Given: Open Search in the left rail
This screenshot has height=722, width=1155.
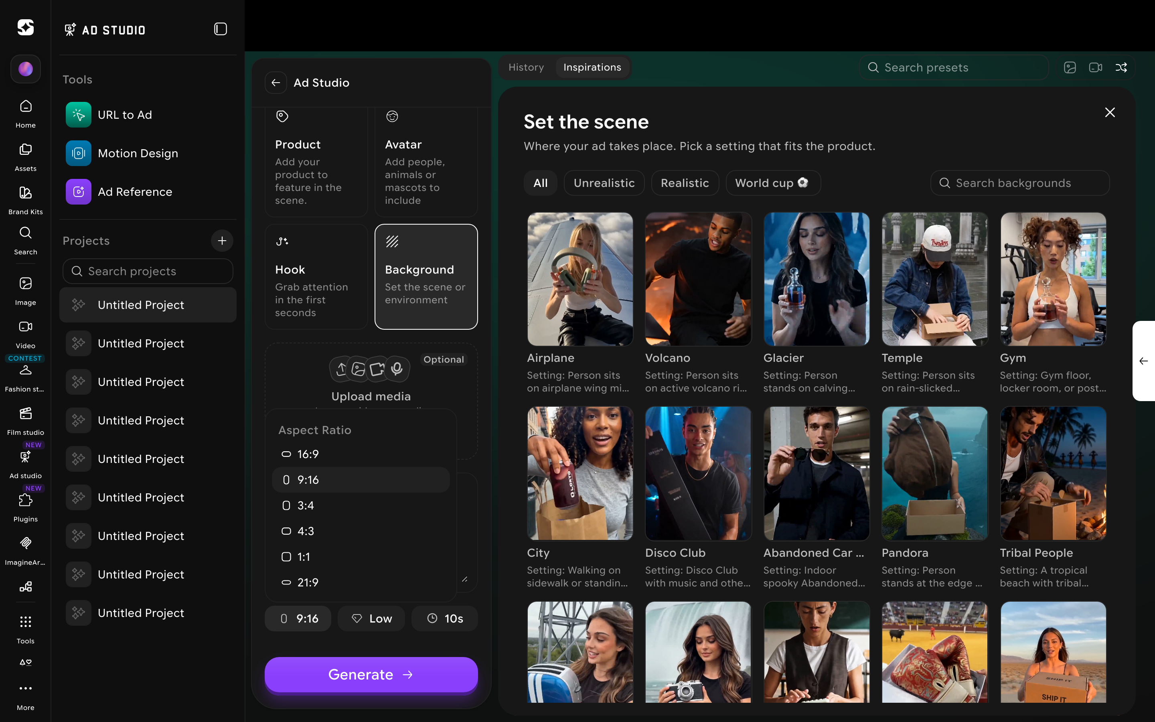Looking at the screenshot, I should 25,241.
